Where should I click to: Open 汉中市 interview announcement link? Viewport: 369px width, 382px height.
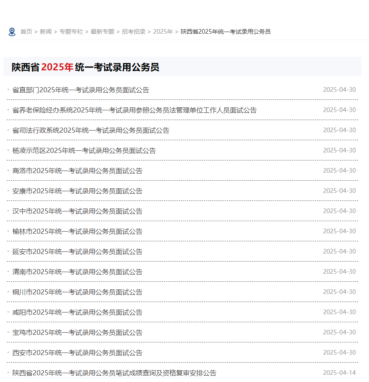click(x=77, y=211)
